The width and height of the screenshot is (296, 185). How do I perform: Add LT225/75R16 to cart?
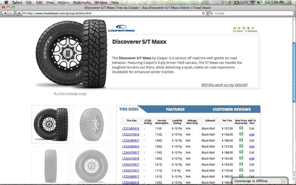[x=252, y=135]
